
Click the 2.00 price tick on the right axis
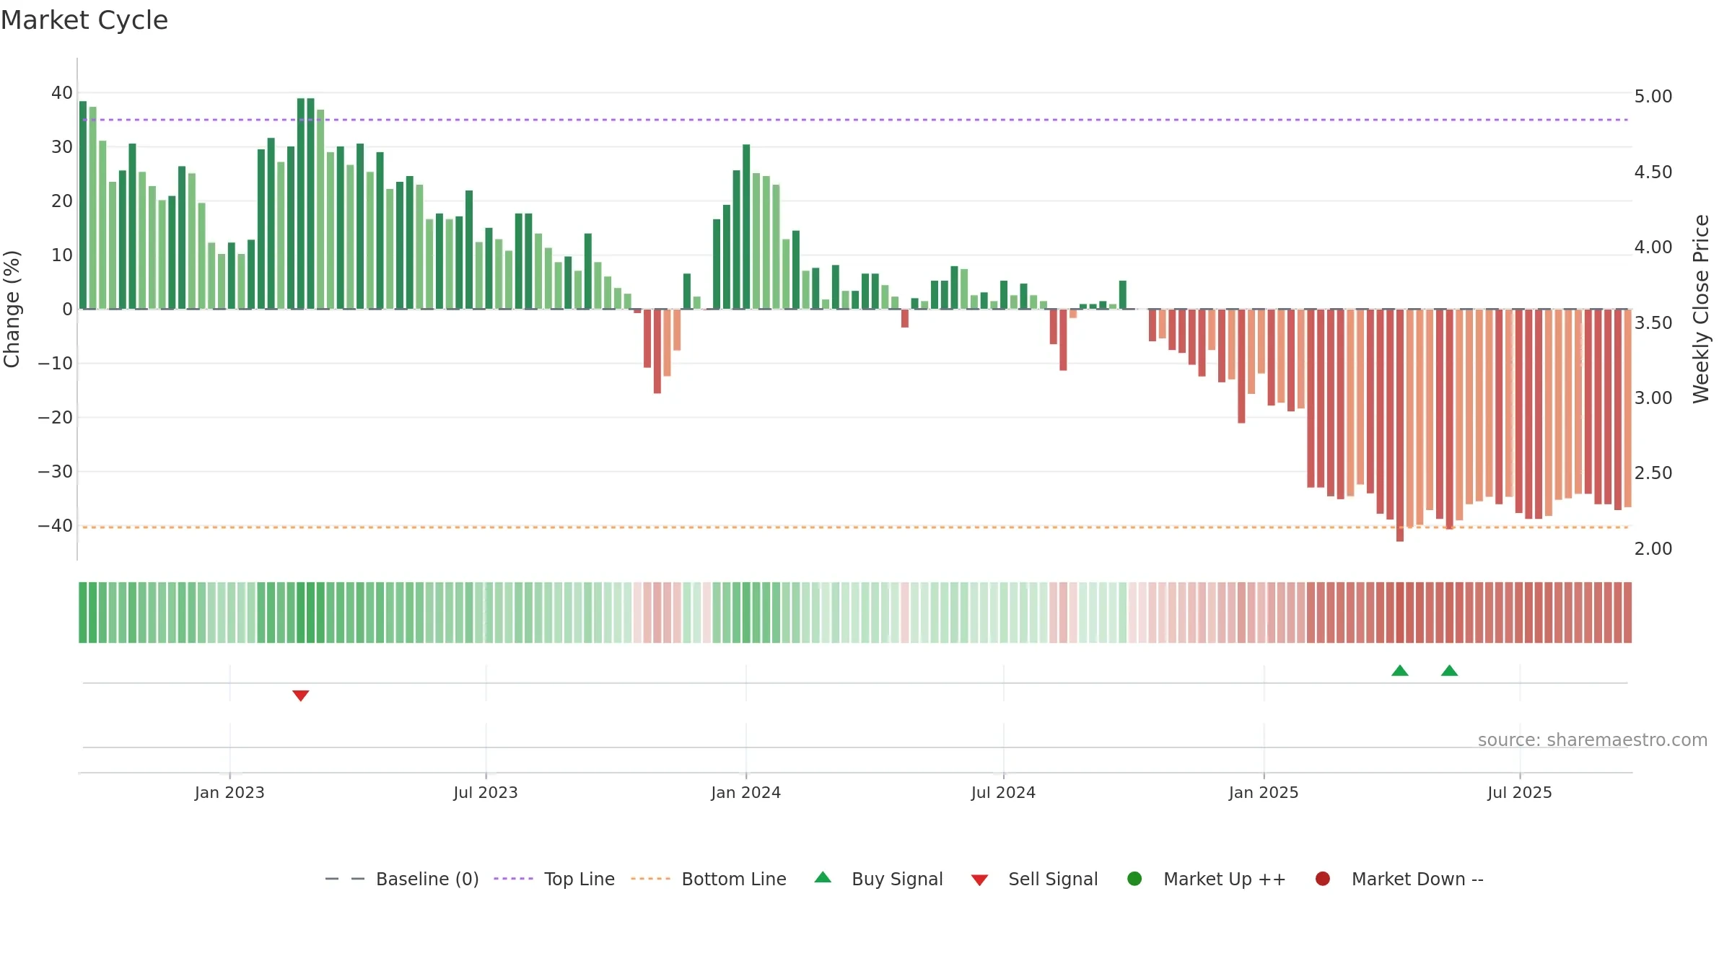(x=1653, y=549)
